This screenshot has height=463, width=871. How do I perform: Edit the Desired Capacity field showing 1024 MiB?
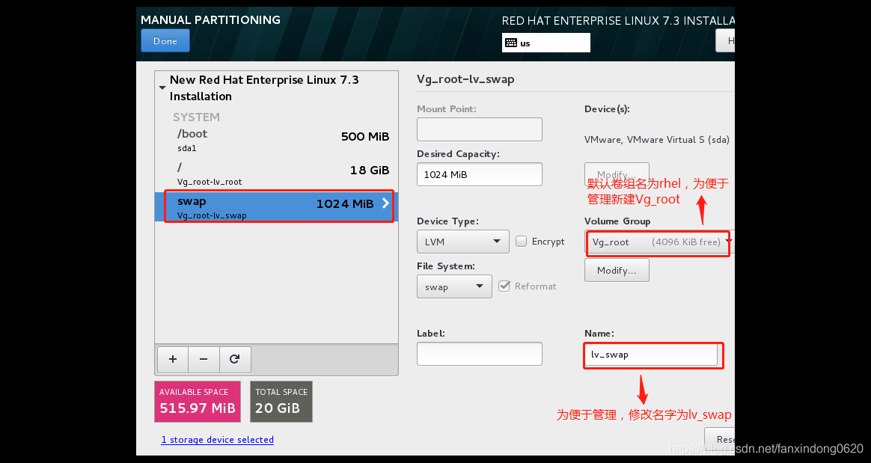click(480, 174)
